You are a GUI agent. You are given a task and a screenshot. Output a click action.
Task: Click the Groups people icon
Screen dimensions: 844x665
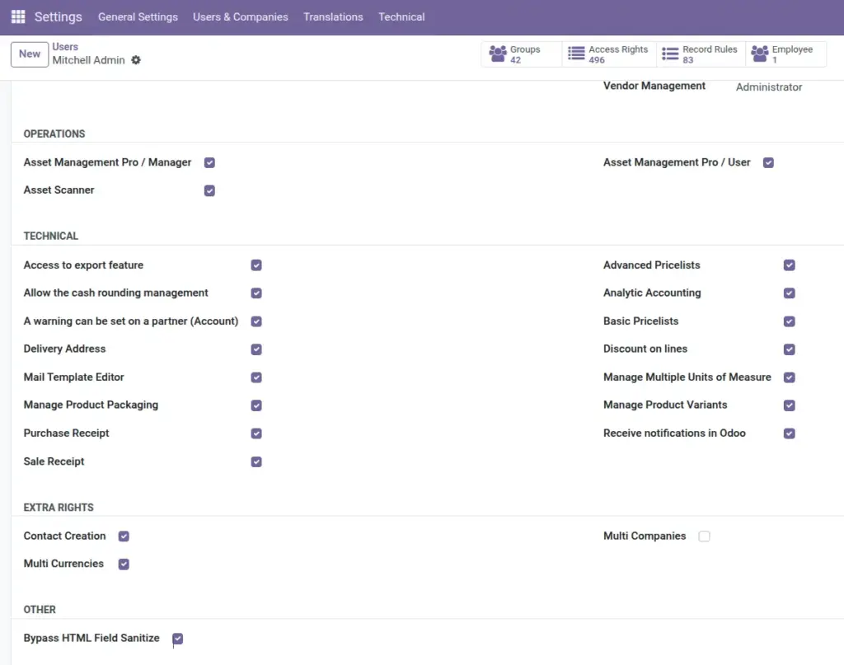point(497,54)
